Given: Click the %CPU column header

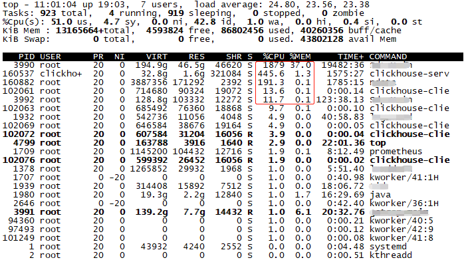Looking at the screenshot, I should pyautogui.click(x=273, y=57).
